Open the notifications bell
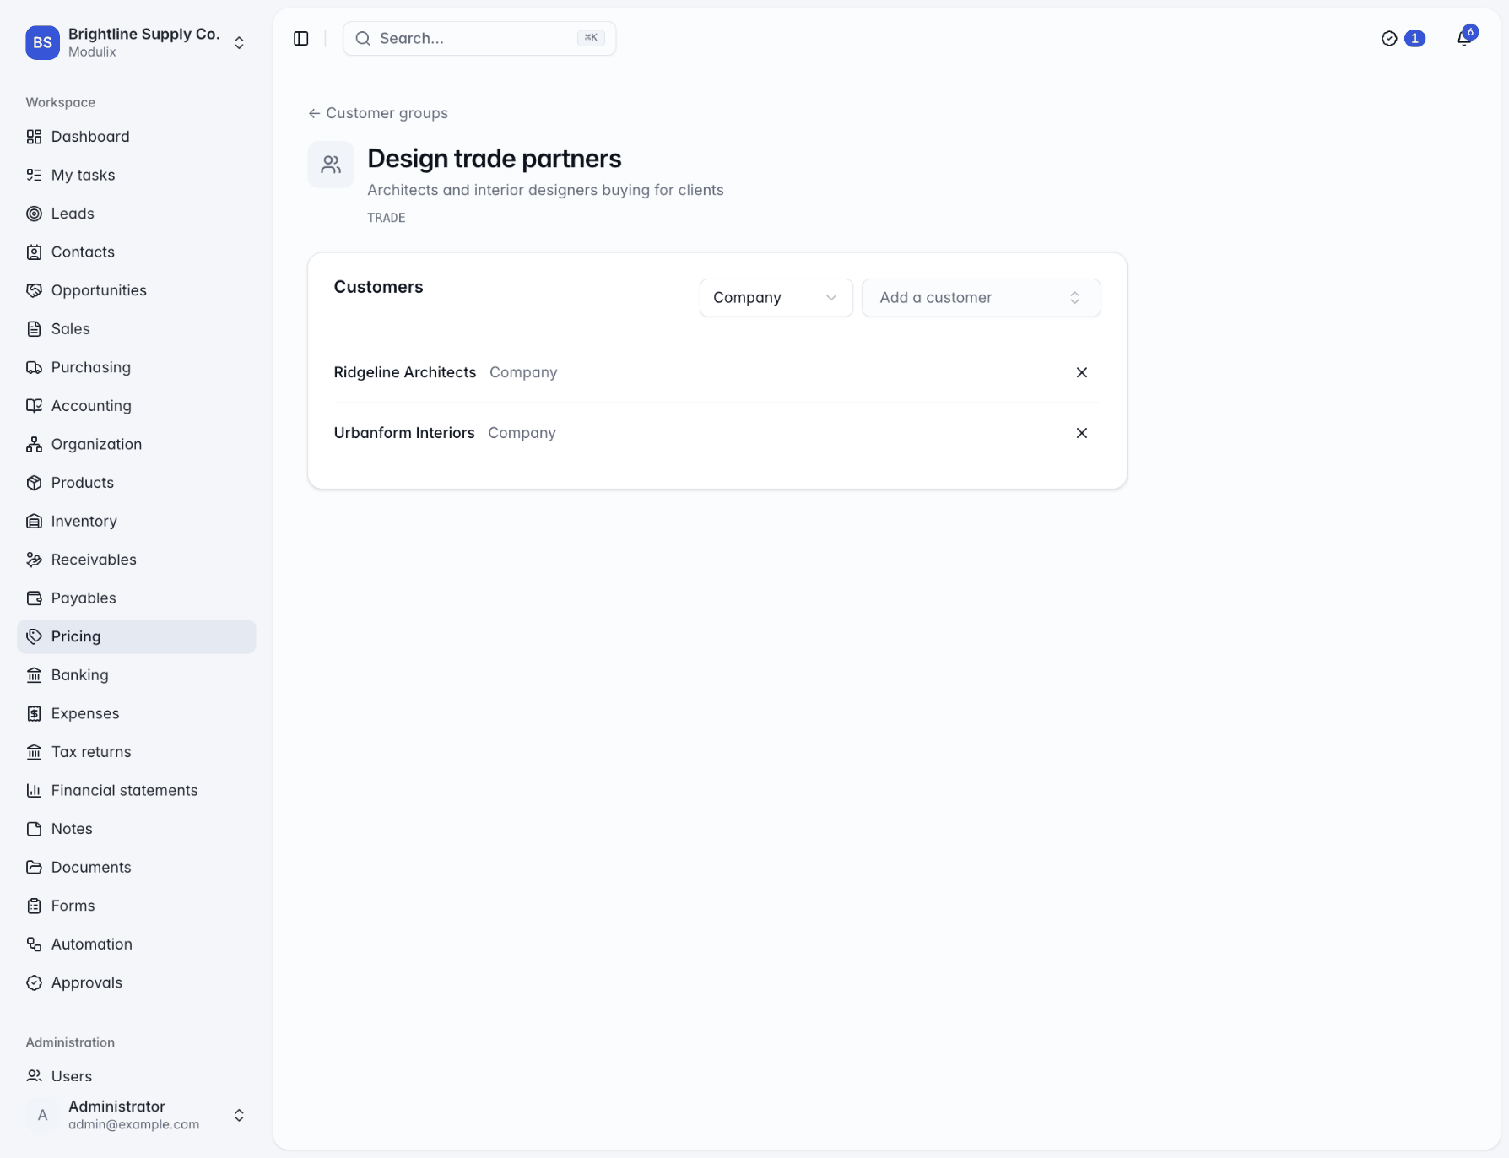This screenshot has width=1509, height=1158. (1465, 38)
